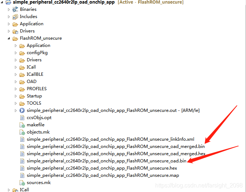Click the OAD folder icon
Viewport: 246px width, 192px height.
22,82
